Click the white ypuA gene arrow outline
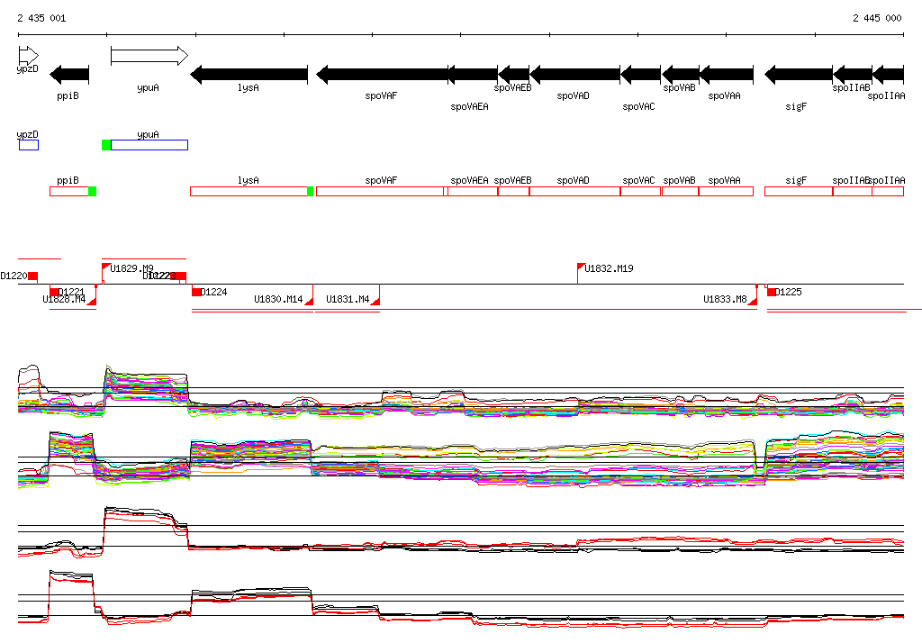This screenshot has width=922, height=643. pyautogui.click(x=149, y=56)
